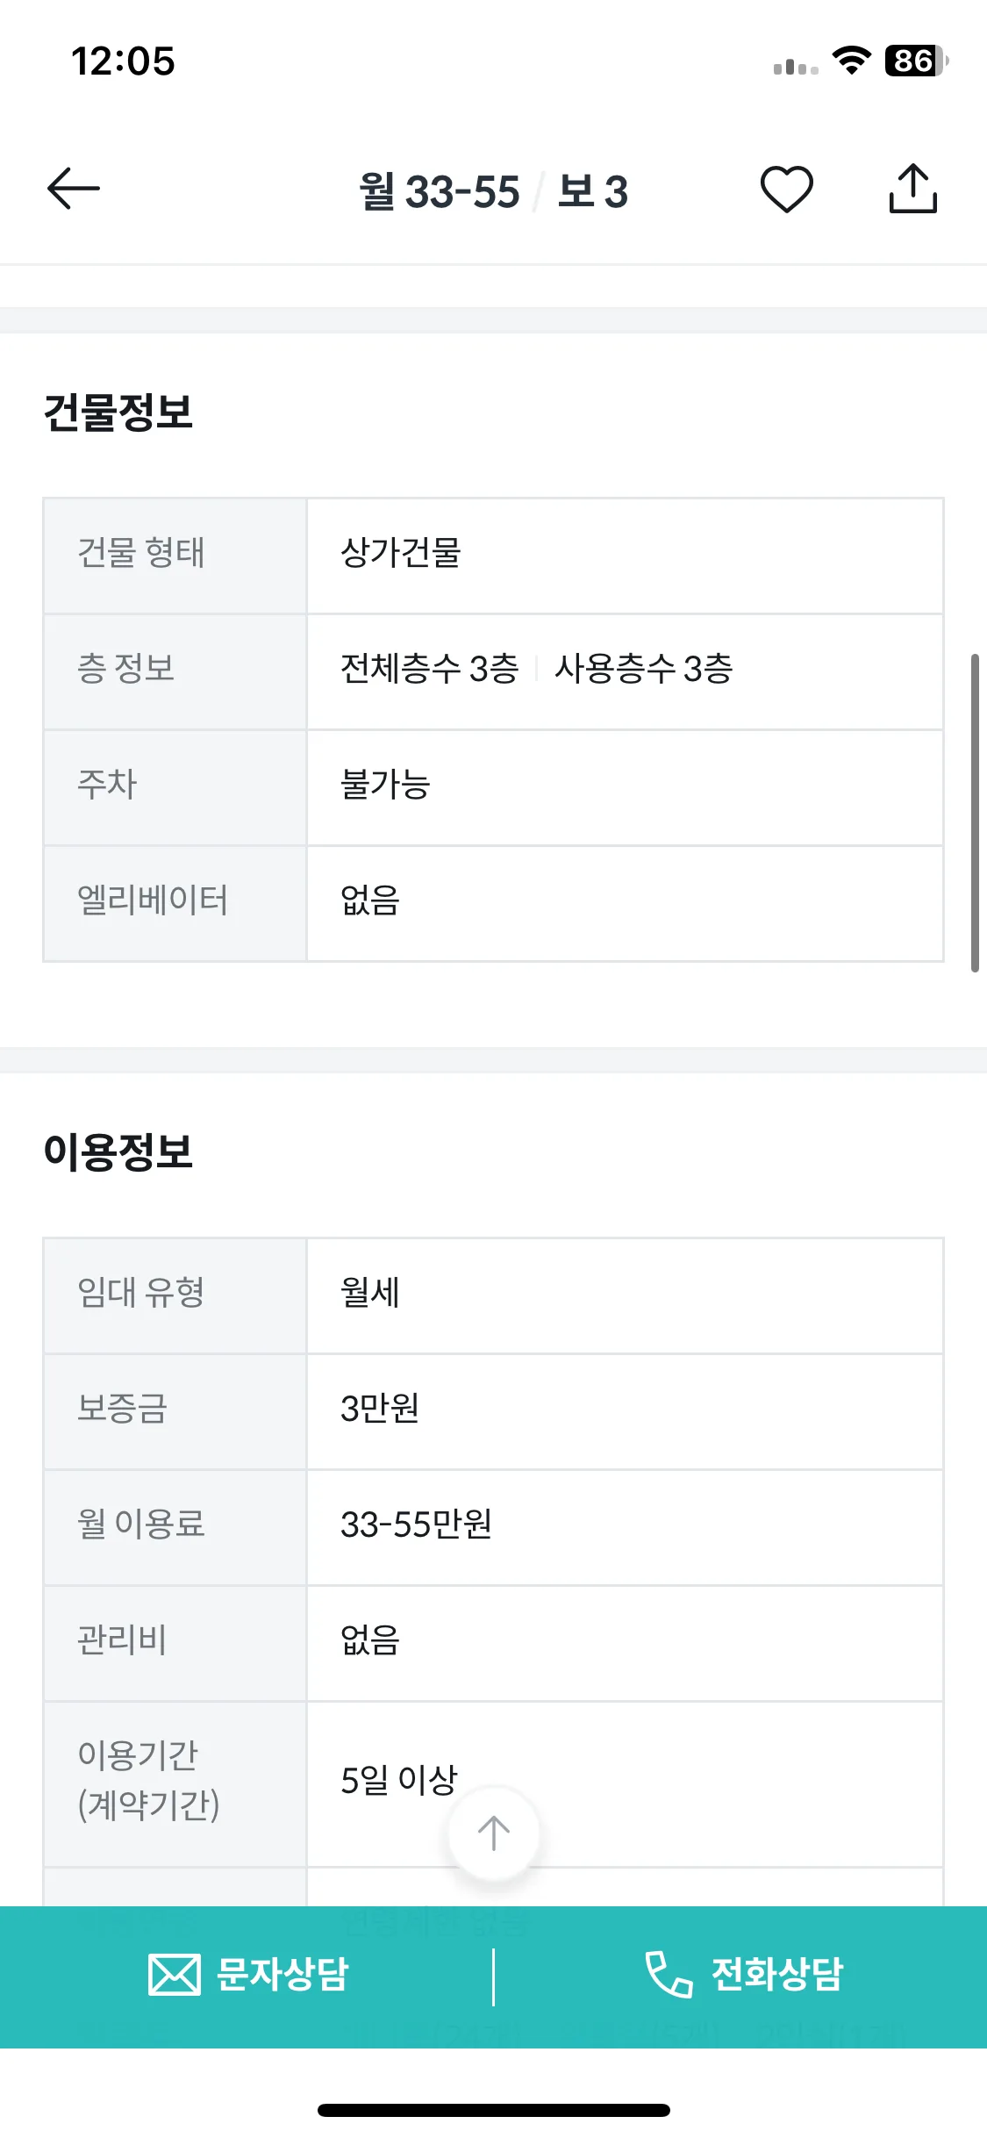
Task: Tap the 전체층수 3층 value
Action: (429, 669)
